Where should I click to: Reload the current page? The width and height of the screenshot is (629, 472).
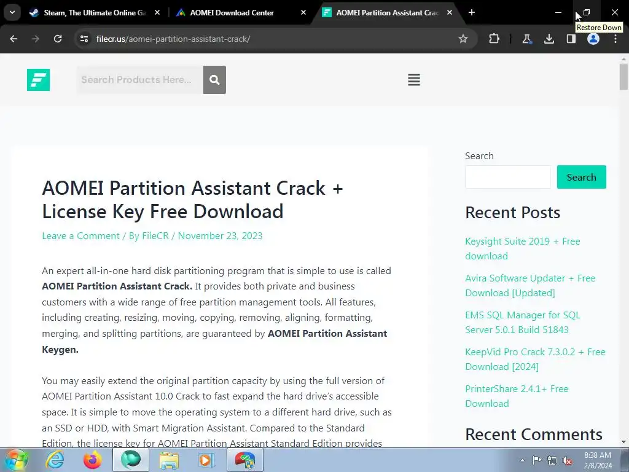(x=58, y=39)
